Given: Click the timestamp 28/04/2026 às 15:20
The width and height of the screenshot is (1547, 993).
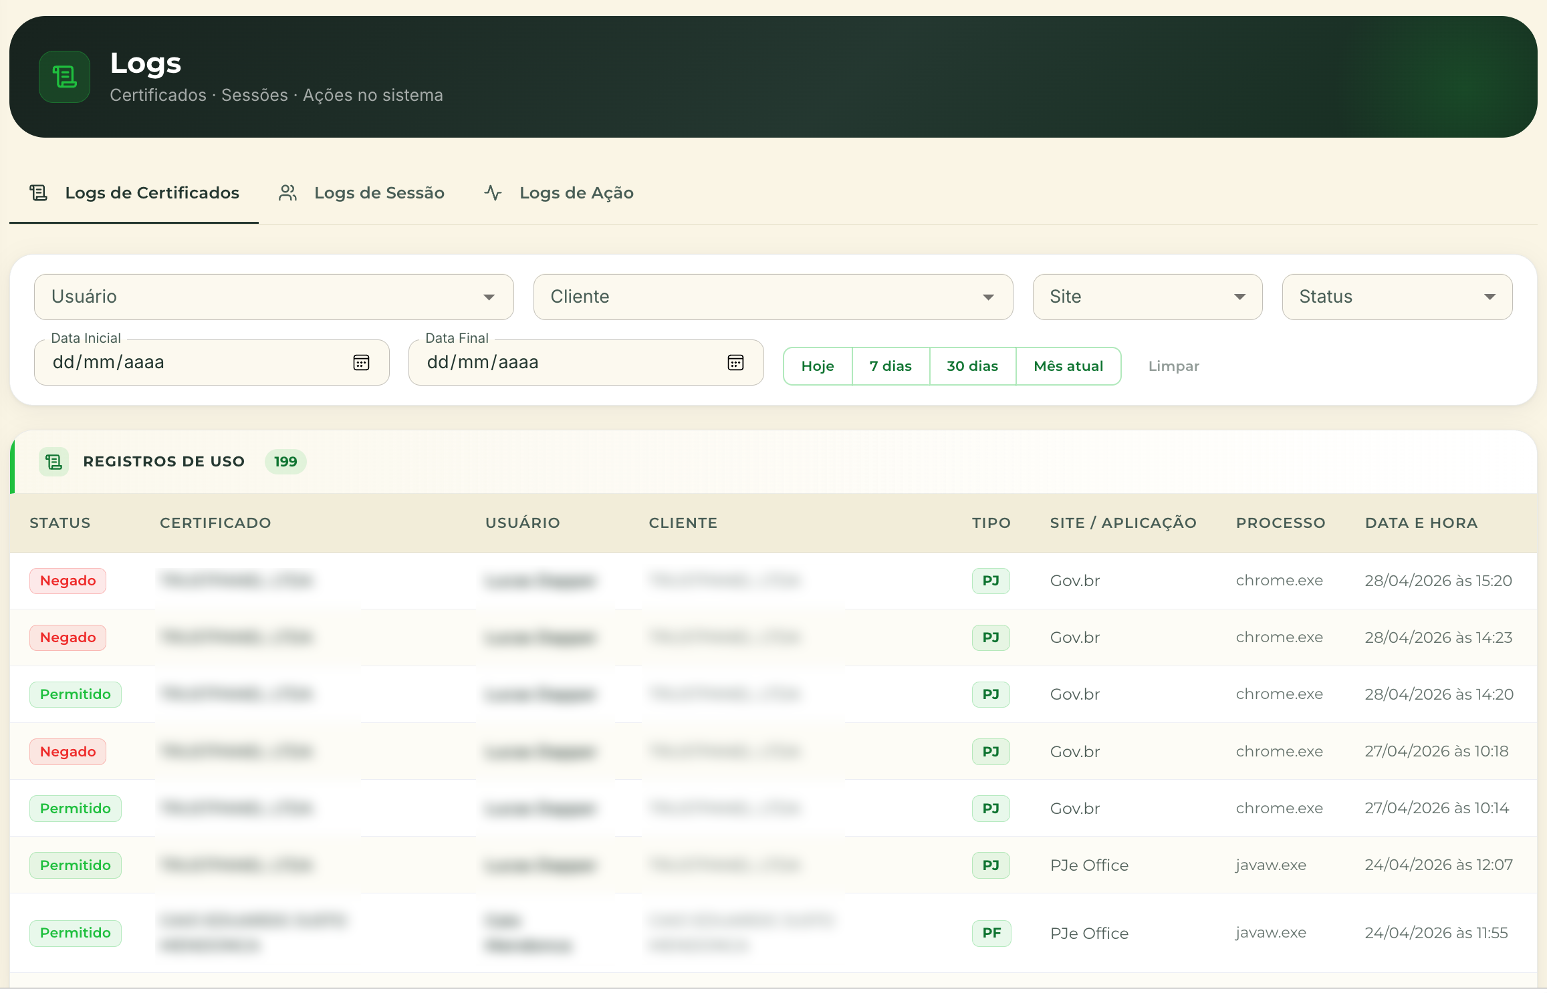Looking at the screenshot, I should click(1439, 581).
